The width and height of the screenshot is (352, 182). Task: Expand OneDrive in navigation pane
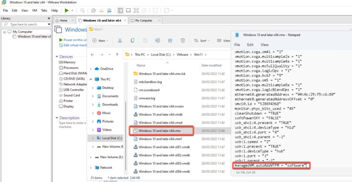click(91, 69)
